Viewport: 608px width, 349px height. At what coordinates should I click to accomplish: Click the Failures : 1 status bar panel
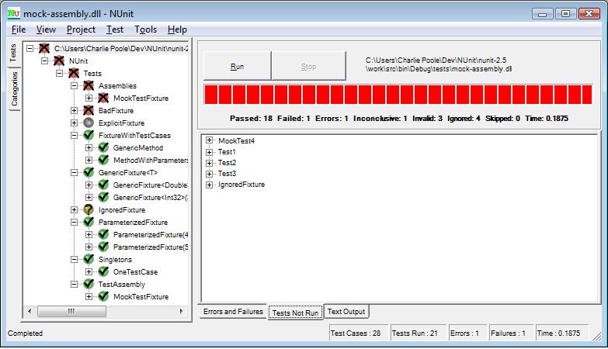(x=511, y=333)
